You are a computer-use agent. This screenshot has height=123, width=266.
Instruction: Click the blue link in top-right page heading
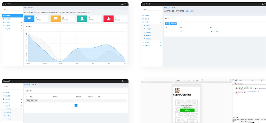point(190,11)
